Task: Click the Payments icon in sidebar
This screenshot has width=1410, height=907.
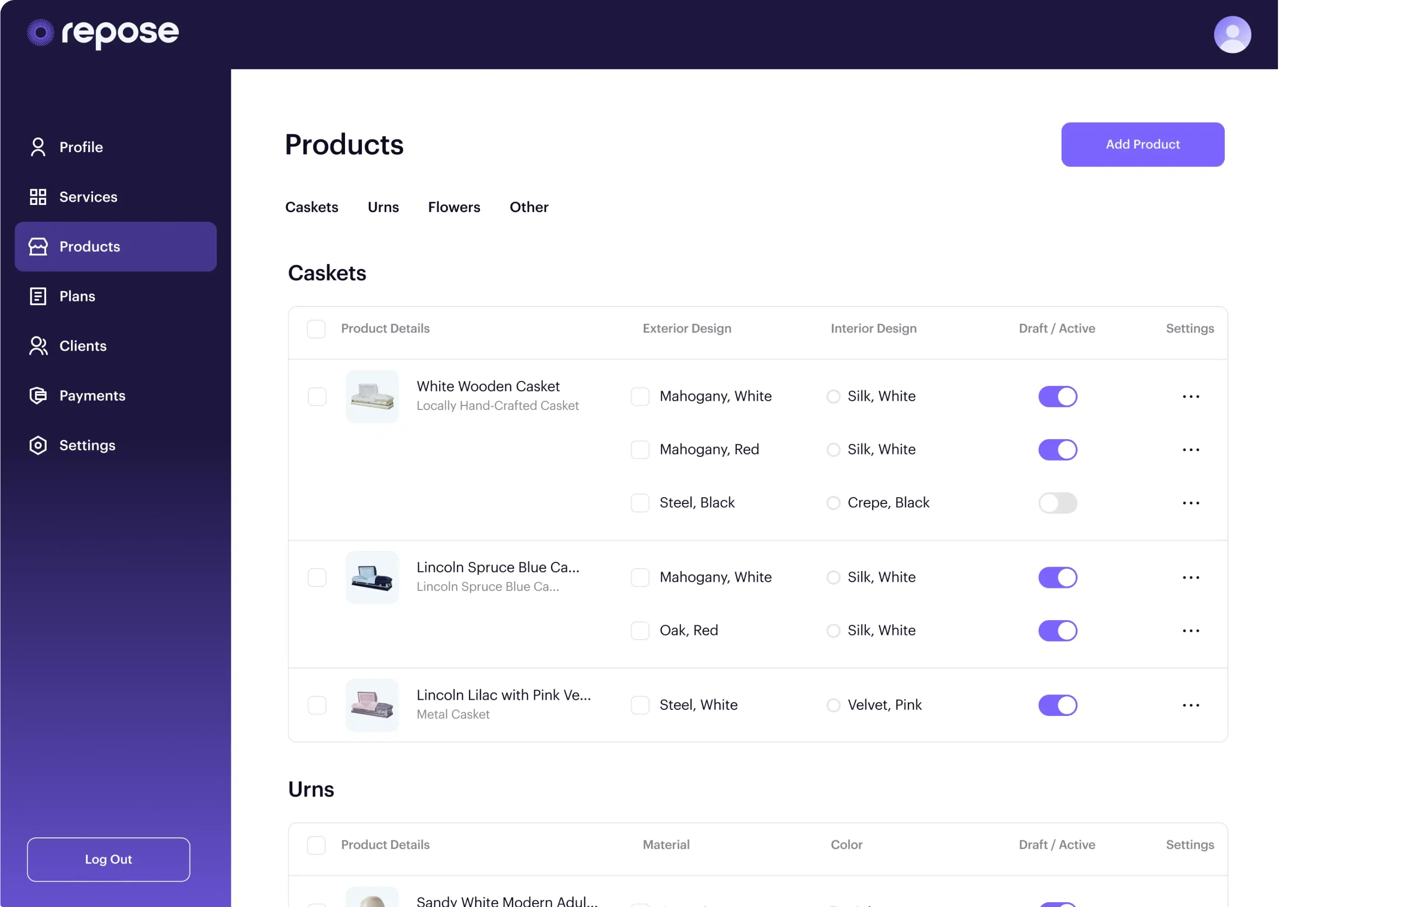Action: tap(38, 394)
